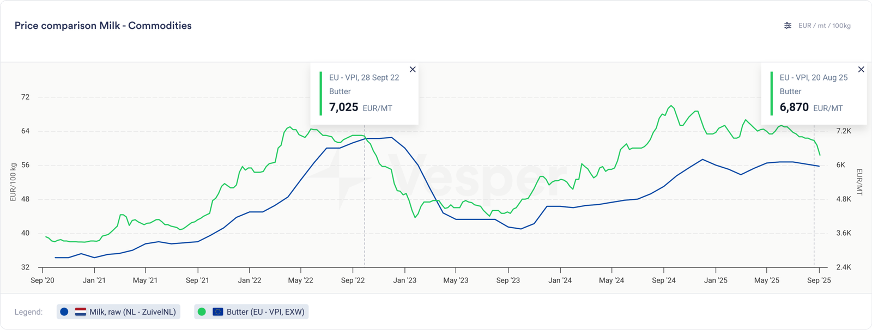Dismiss the 20 Aug 25 Butter tooltip
Image resolution: width=872 pixels, height=330 pixels.
(861, 70)
